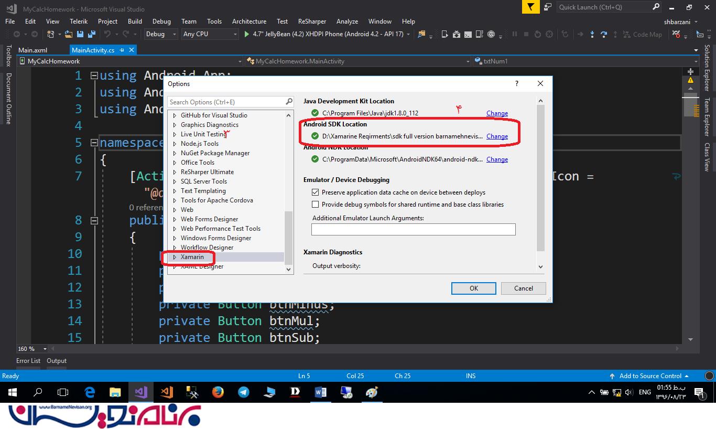The image size is (716, 429).
Task: Enable Provide debug symbols checkbox
Action: [316, 205]
